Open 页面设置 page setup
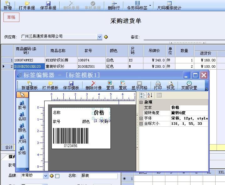This screenshot has height=185, width=225. coord(189,85)
